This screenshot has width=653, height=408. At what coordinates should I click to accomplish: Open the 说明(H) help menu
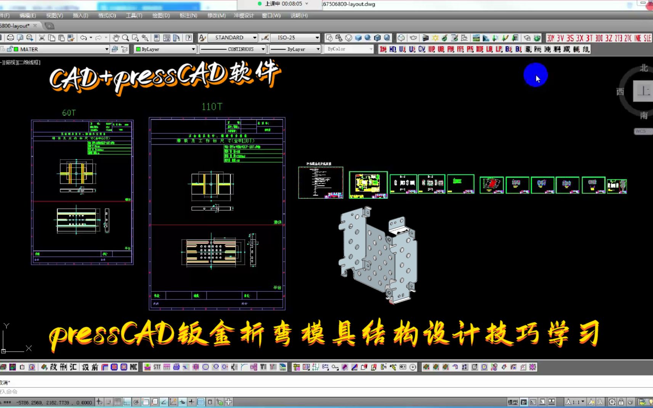[299, 16]
